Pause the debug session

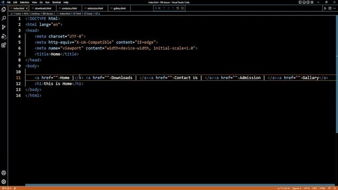(159, 8)
